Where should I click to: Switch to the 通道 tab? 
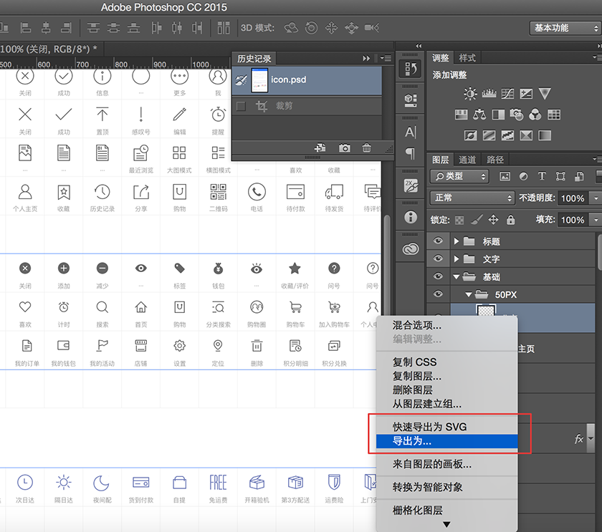pyautogui.click(x=467, y=160)
